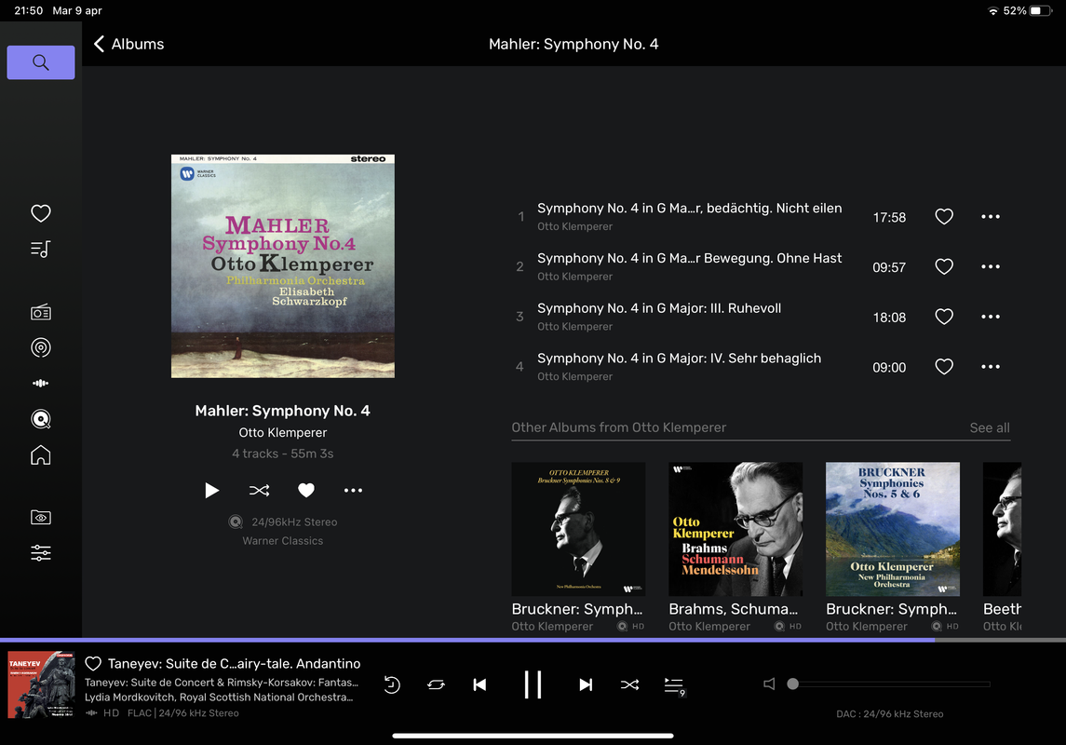Click battery indicator in status bar
Image resolution: width=1066 pixels, height=745 pixels.
pos(1040,11)
